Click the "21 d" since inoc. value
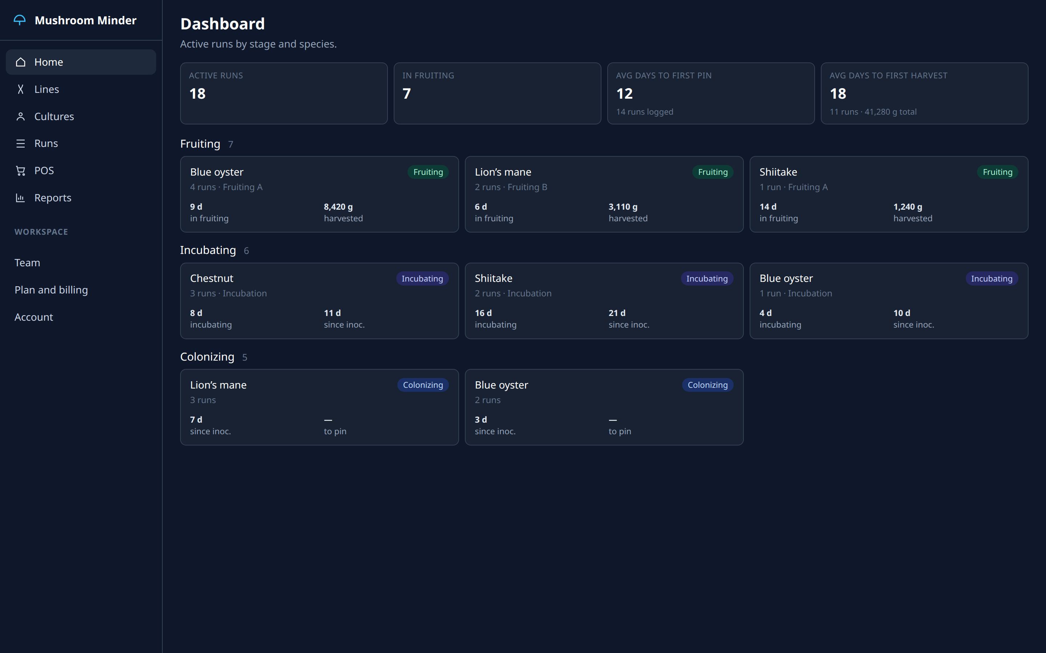 click(x=617, y=313)
